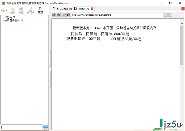Click scrollbar up arrow in web page
The width and height of the screenshot is (185, 131).
coord(182,23)
